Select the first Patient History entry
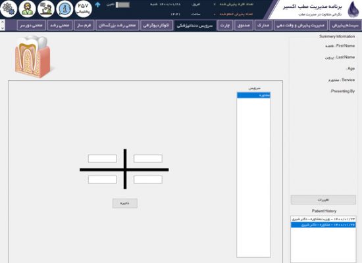362x263 pixels. 323,219
